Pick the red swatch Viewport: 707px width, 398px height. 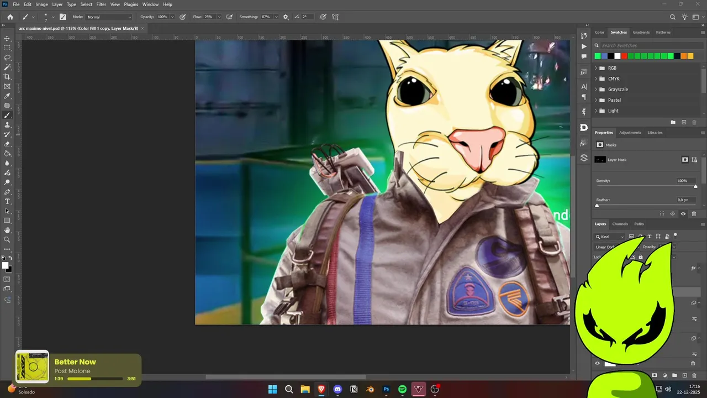click(x=624, y=56)
